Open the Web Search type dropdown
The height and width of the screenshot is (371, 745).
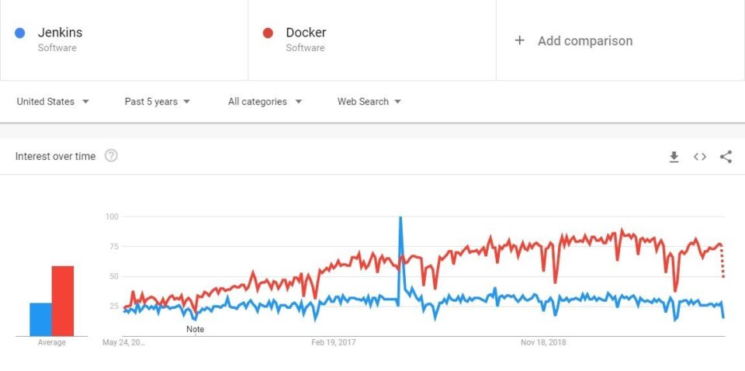point(369,102)
